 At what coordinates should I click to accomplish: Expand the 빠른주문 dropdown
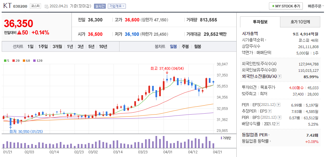pos(316,6)
